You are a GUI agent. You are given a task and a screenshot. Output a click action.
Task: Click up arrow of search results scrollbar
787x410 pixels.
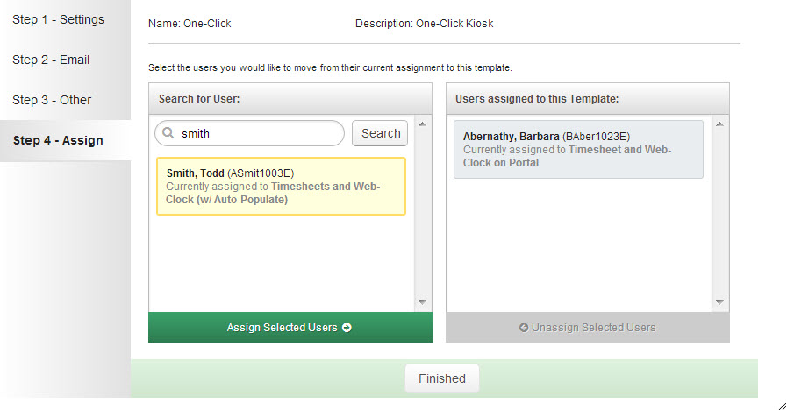422,124
